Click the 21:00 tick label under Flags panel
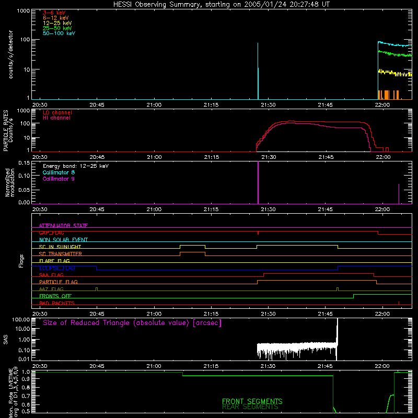The height and width of the screenshot is (418, 418). pyautogui.click(x=154, y=314)
